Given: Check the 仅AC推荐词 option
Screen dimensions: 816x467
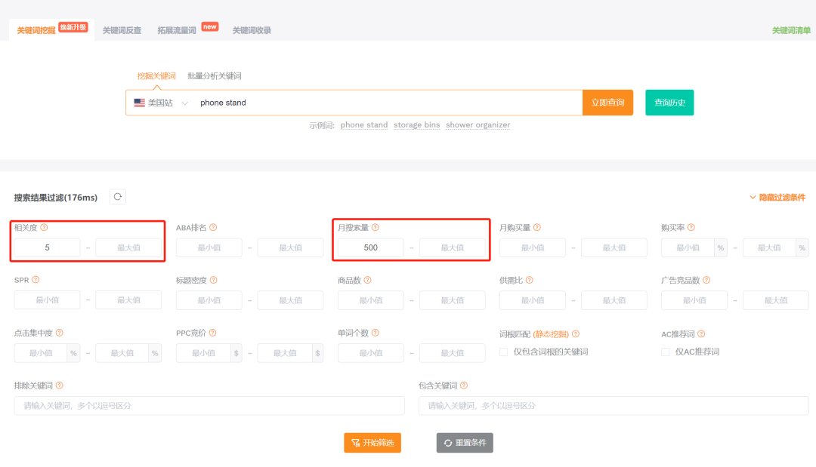Looking at the screenshot, I should click(x=665, y=351).
